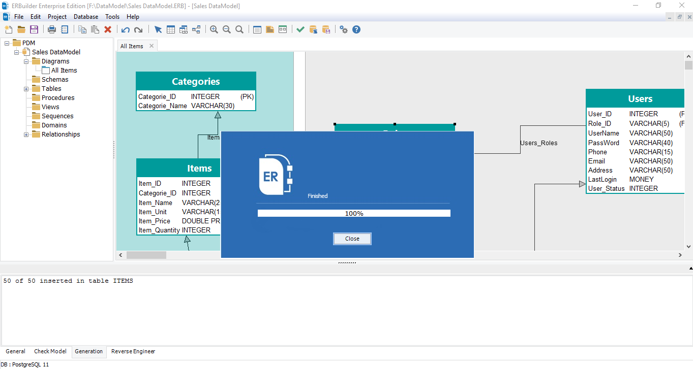This screenshot has height=369, width=693.
Task: Open the settings gears icon
Action: (344, 29)
